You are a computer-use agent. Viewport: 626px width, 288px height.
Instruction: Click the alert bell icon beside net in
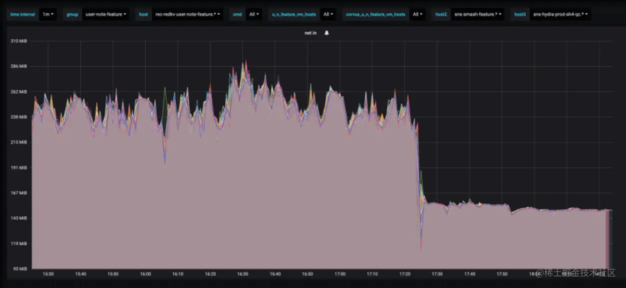pyautogui.click(x=326, y=33)
